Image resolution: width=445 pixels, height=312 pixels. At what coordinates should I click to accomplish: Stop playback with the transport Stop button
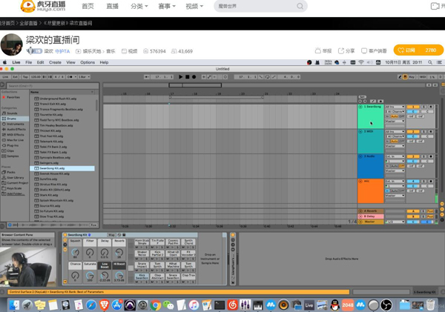(188, 77)
